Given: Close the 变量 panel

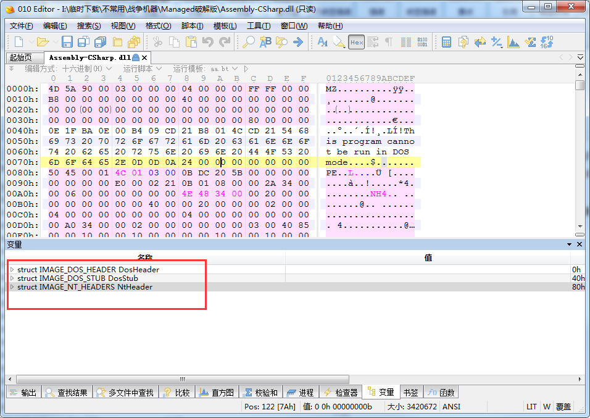Looking at the screenshot, I should 580,245.
